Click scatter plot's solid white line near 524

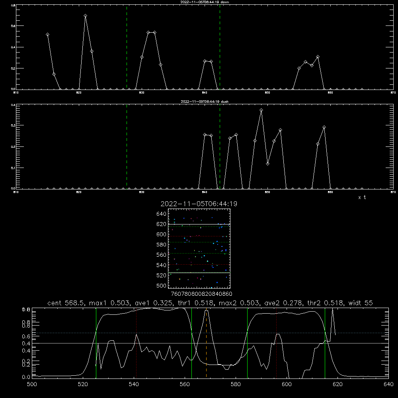(x=199, y=273)
